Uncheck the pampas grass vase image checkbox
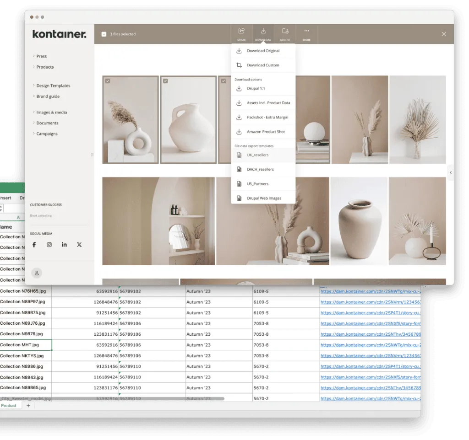 click(x=108, y=81)
